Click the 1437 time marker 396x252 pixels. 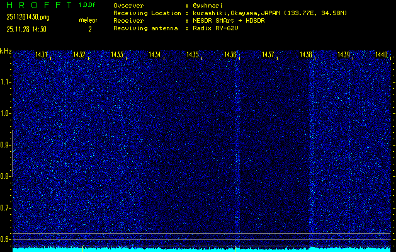pyautogui.click(x=268, y=54)
